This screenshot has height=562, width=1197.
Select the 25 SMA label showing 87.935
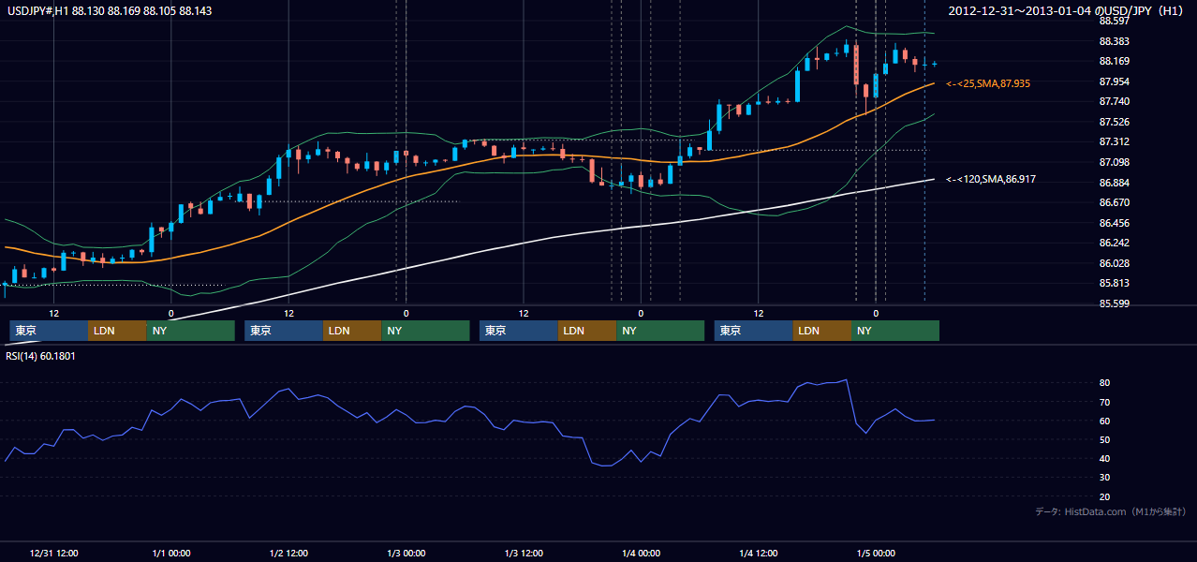click(988, 83)
